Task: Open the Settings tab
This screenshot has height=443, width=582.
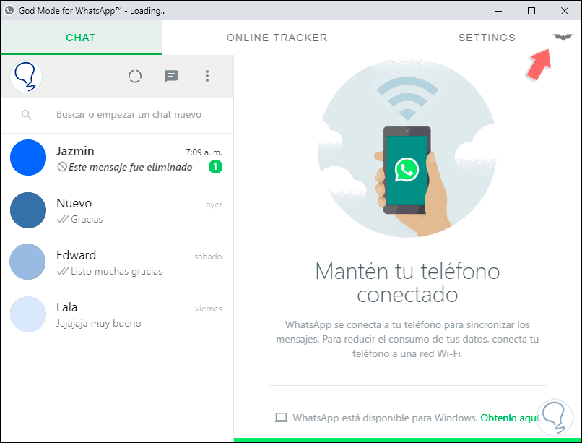Action: coord(487,38)
